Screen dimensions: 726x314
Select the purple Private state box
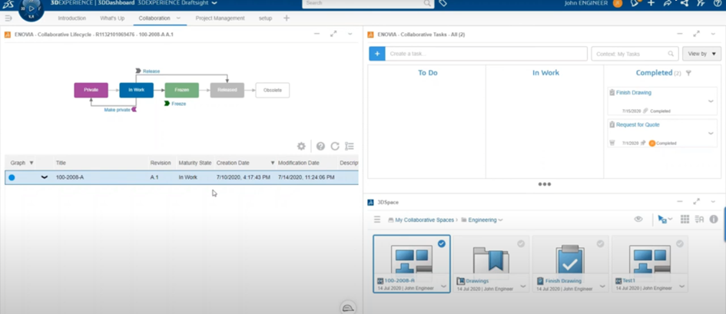tap(91, 90)
